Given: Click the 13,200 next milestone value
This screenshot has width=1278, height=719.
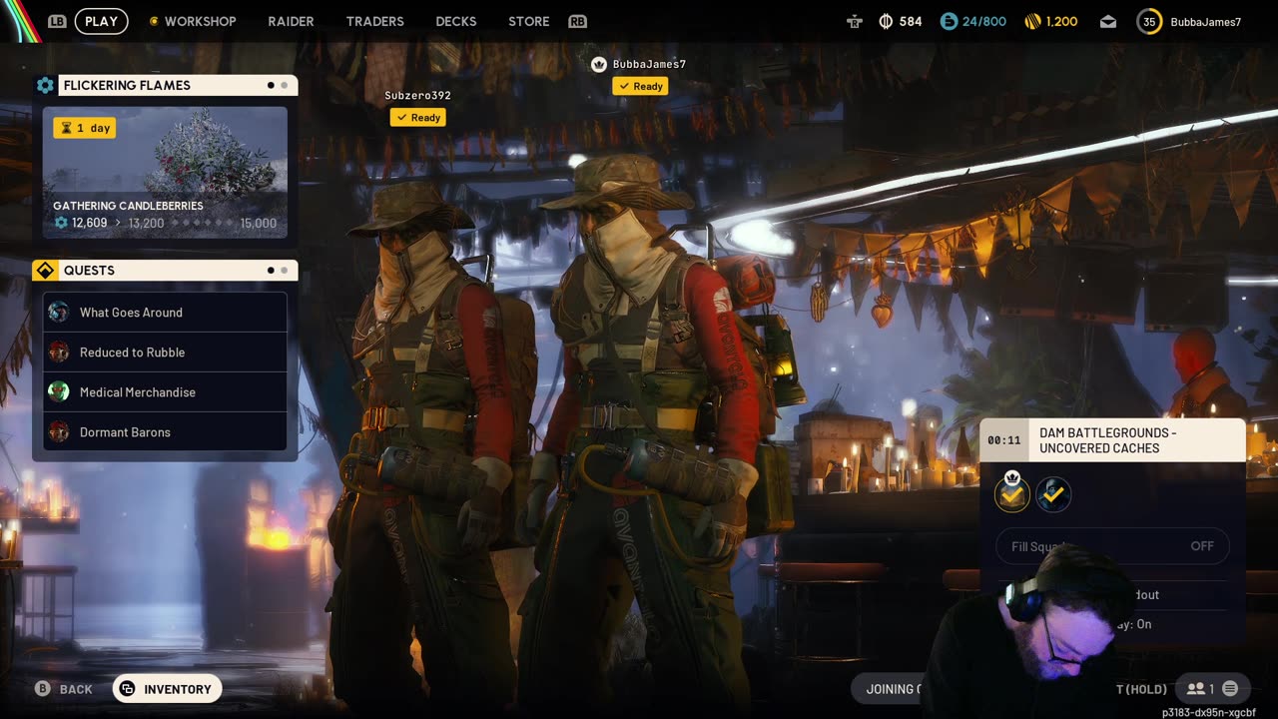Looking at the screenshot, I should (x=146, y=223).
